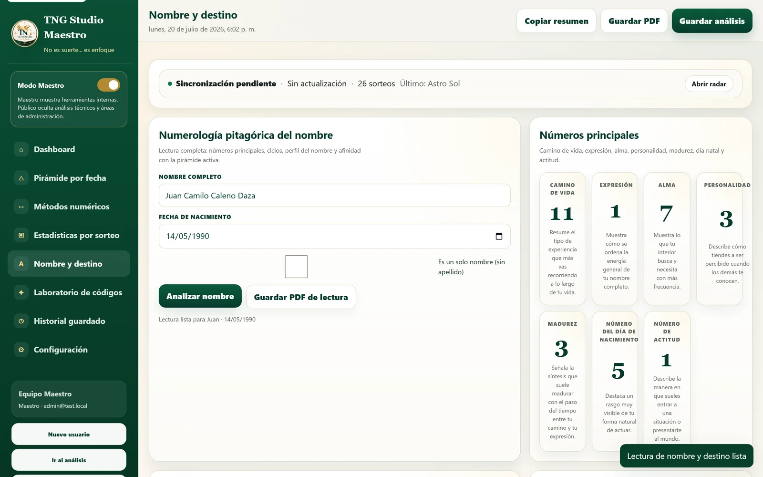Click the Número de actitud card
The image size is (763, 477).
pyautogui.click(x=667, y=381)
